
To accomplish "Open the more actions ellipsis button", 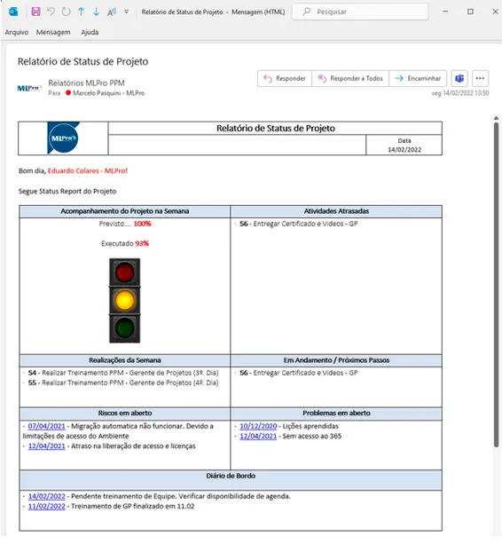I will [x=480, y=78].
